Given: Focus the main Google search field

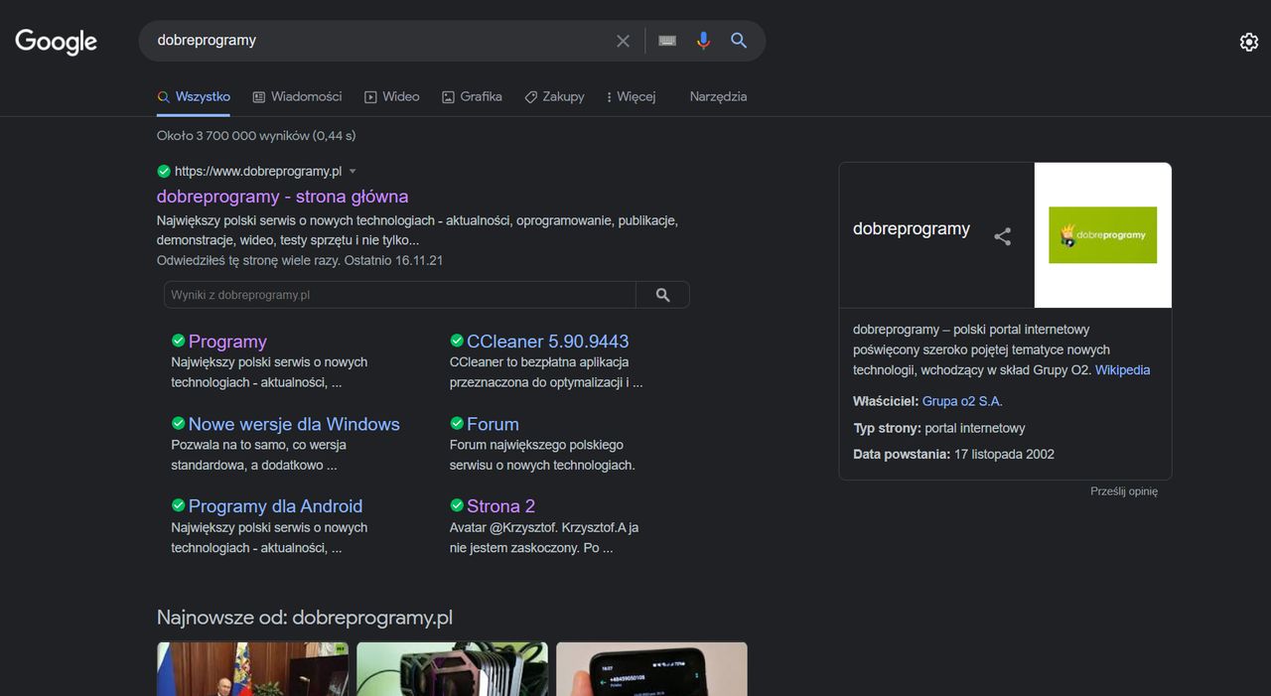Looking at the screenshot, I should click(382, 41).
